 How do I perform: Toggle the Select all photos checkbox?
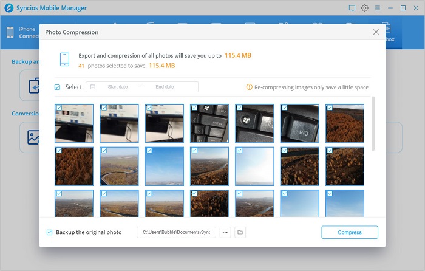pos(57,87)
